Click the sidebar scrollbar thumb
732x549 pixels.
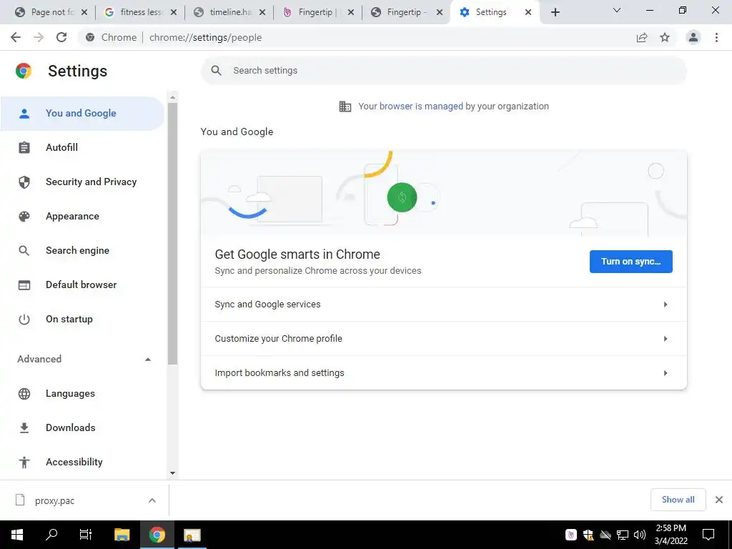[x=173, y=234]
